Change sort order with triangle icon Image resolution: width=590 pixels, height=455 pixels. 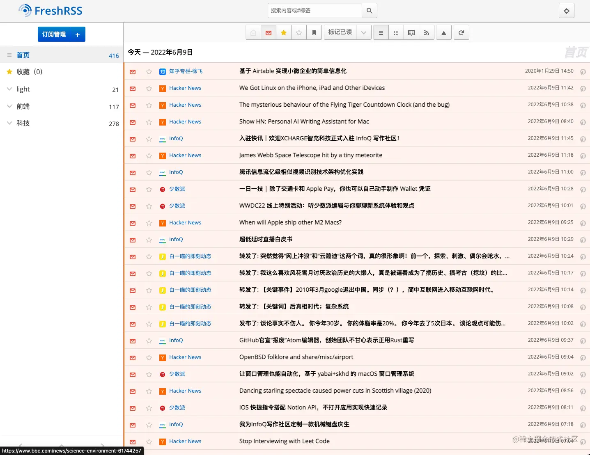(x=444, y=33)
